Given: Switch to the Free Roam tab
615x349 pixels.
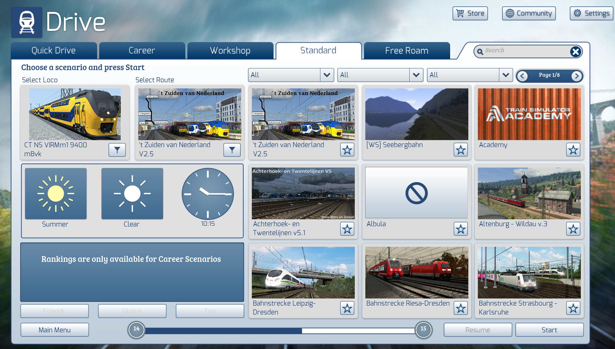Looking at the screenshot, I should (x=407, y=50).
